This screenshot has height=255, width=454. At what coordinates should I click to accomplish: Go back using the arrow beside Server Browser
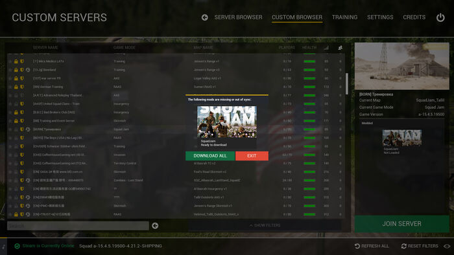point(205,17)
